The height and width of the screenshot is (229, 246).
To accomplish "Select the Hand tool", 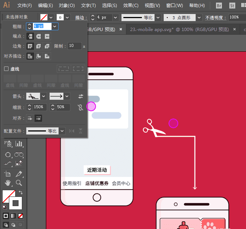I will (x=8, y=182).
